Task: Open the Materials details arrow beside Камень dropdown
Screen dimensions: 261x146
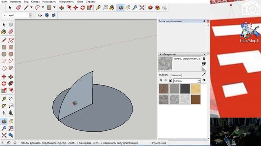Action: (x=204, y=80)
